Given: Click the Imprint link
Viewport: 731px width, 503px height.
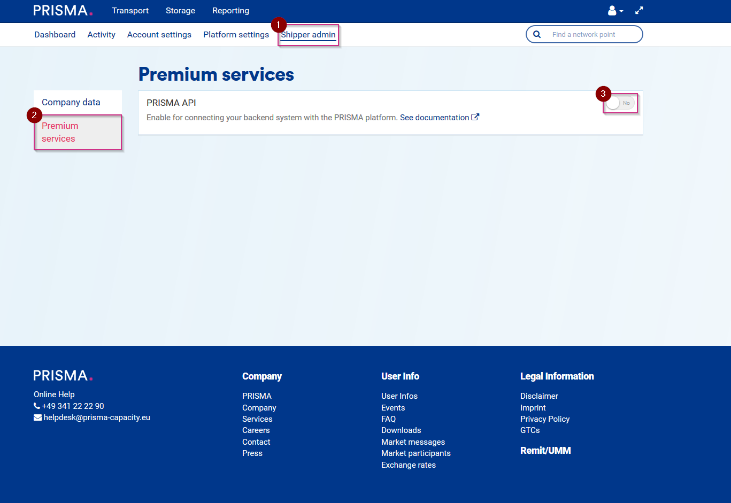Looking at the screenshot, I should (533, 407).
